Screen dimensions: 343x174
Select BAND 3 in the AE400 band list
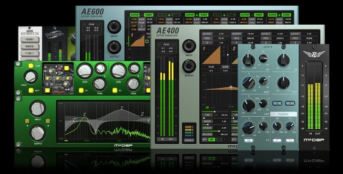[189, 133]
